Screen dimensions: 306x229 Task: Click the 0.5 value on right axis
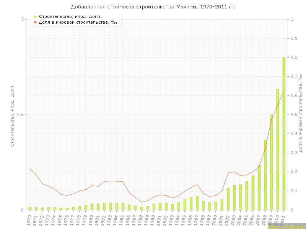(x=295, y=114)
